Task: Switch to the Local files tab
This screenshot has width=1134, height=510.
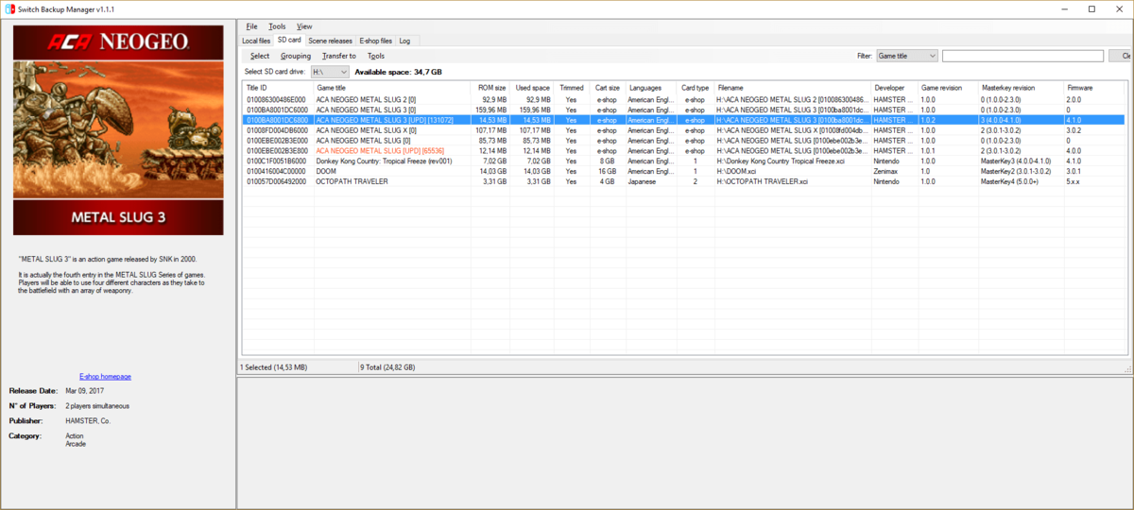Action: pos(256,41)
